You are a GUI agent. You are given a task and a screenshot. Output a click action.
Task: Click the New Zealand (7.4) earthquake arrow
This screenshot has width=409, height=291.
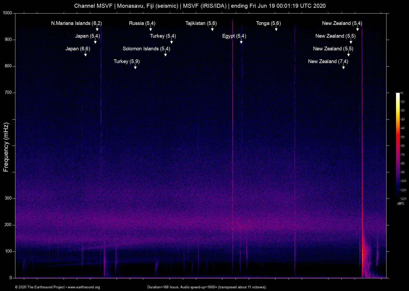(x=344, y=68)
